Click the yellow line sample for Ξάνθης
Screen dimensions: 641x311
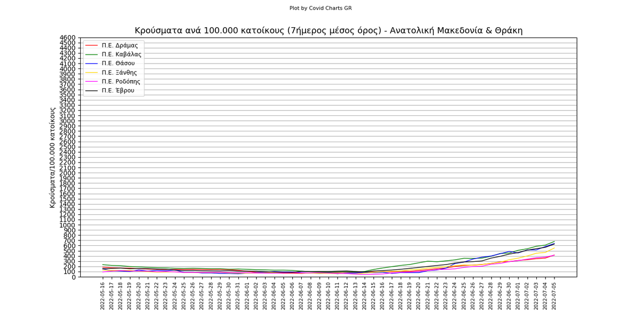(x=91, y=73)
